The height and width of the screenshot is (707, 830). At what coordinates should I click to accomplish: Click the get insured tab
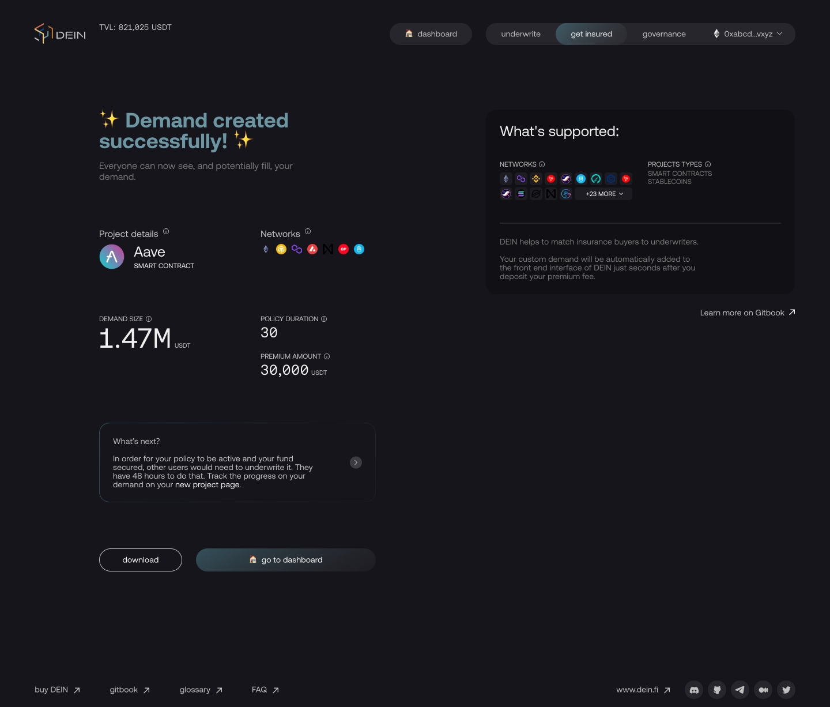tap(591, 34)
